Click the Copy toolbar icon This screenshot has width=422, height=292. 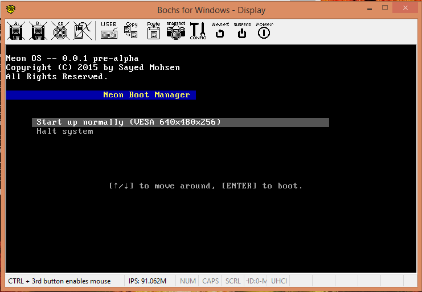[x=131, y=31]
